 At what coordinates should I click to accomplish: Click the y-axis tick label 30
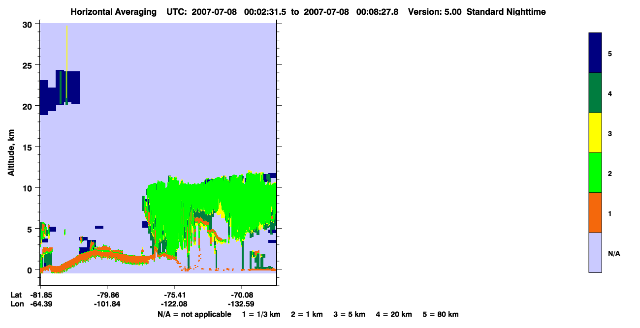28,25
